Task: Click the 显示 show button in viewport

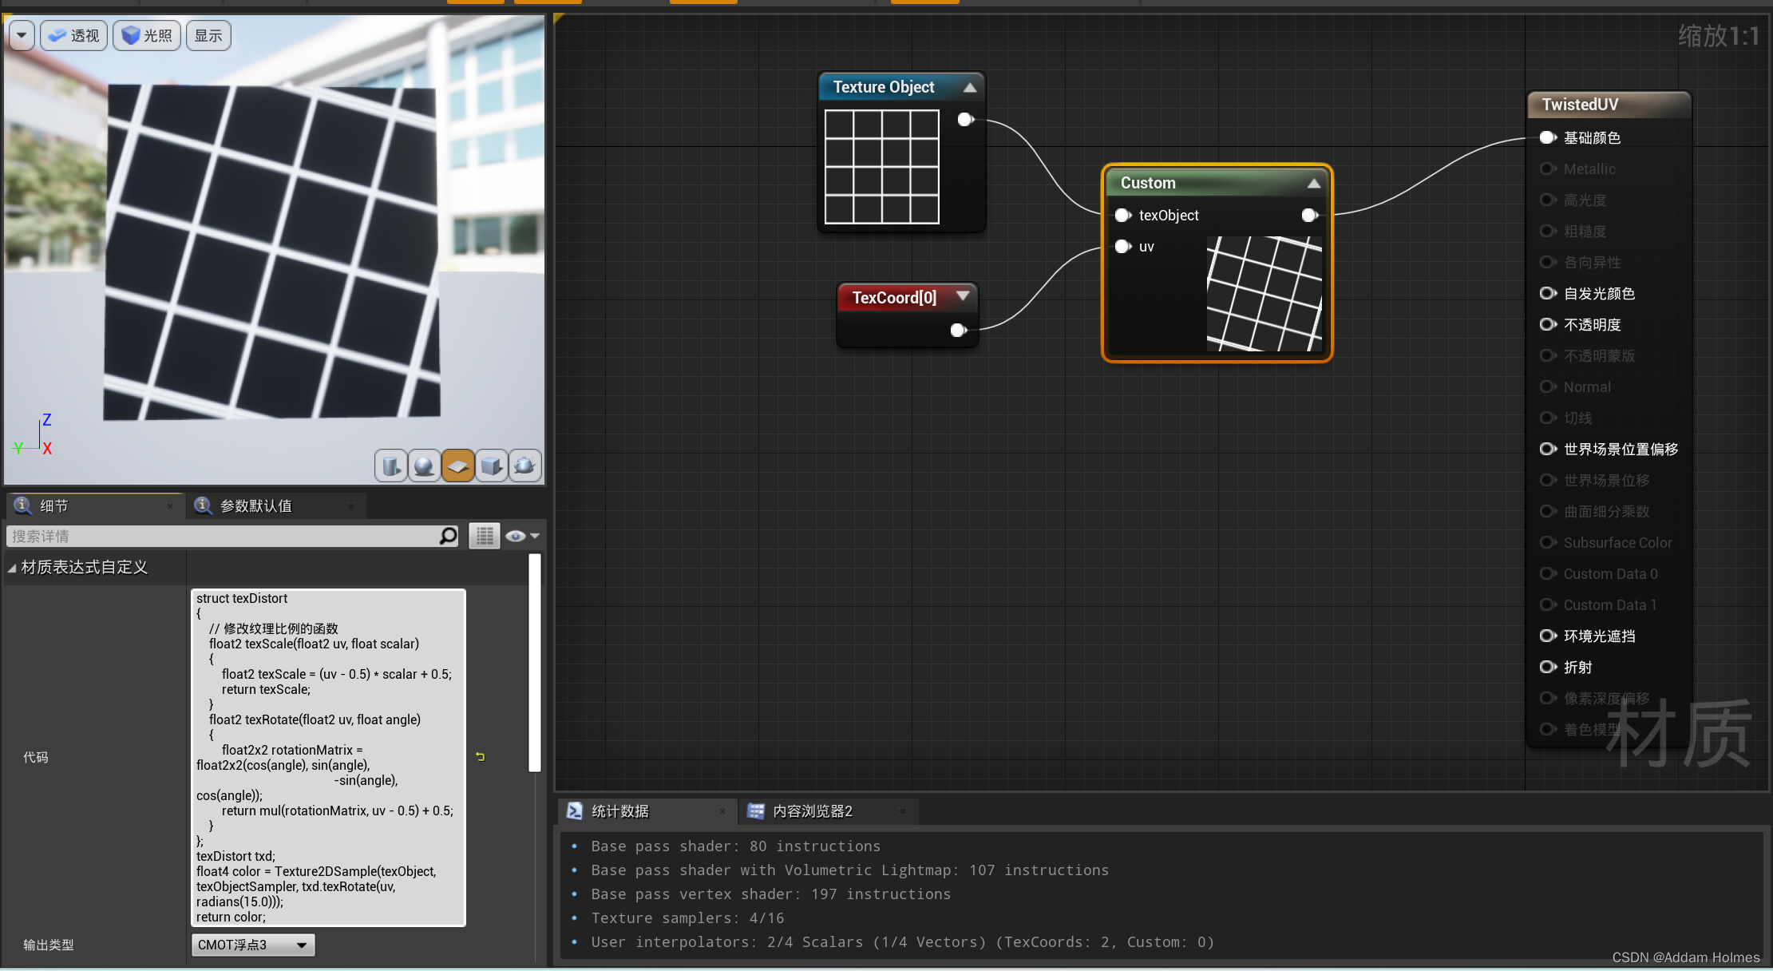Action: tap(208, 36)
